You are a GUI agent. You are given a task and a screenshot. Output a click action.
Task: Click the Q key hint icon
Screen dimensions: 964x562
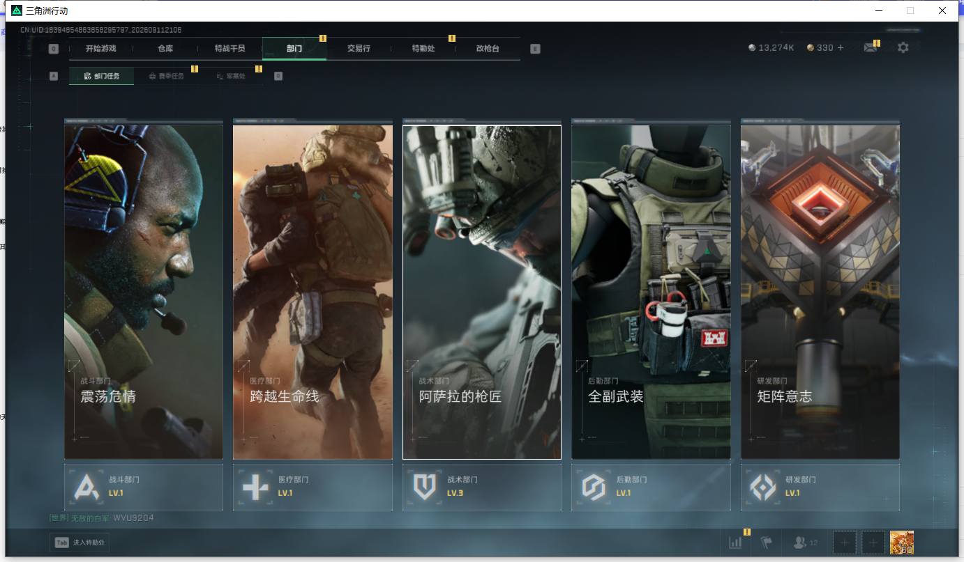pyautogui.click(x=54, y=49)
